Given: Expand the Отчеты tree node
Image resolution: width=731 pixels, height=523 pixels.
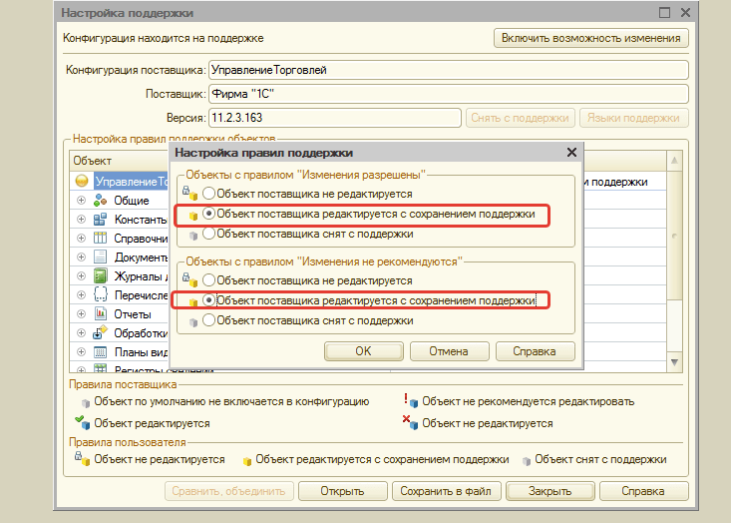Looking at the screenshot, I should (81, 314).
